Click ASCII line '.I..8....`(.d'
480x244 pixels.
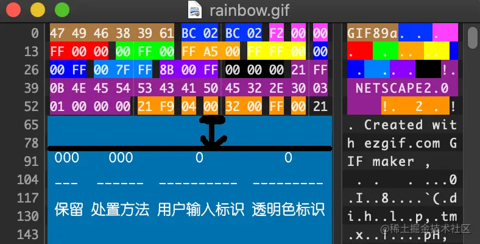tap(402, 198)
